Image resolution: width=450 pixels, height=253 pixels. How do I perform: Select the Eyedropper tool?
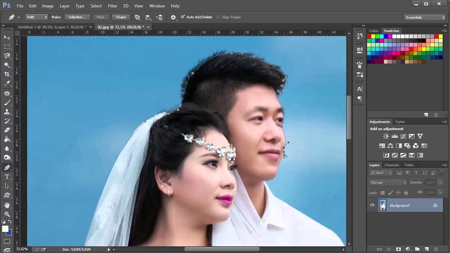pyautogui.click(x=7, y=84)
